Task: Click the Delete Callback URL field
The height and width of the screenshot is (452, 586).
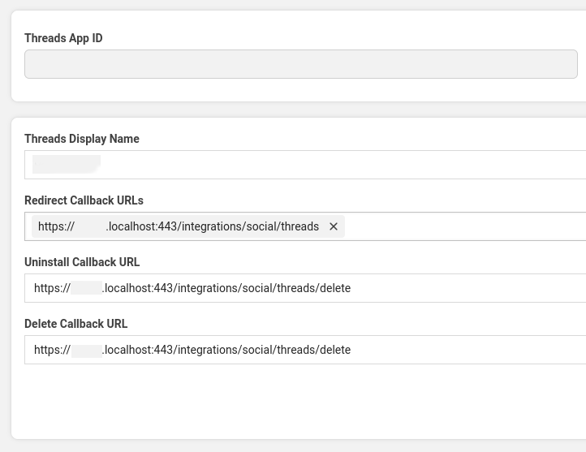Action: pyautogui.click(x=305, y=350)
